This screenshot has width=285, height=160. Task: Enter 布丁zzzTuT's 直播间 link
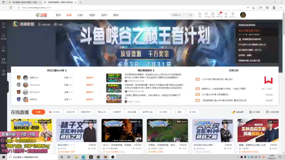click(x=90, y=92)
